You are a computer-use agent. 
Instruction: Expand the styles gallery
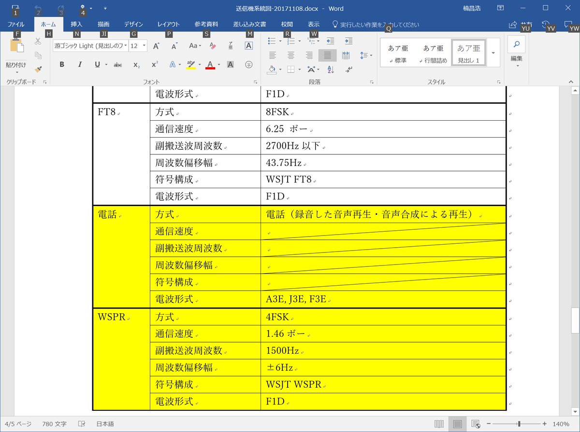(x=493, y=53)
